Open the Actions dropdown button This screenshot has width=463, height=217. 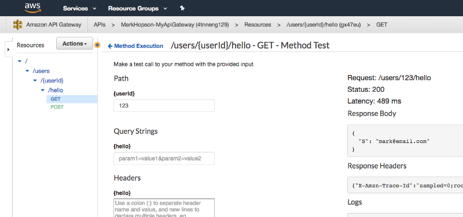[x=75, y=44]
